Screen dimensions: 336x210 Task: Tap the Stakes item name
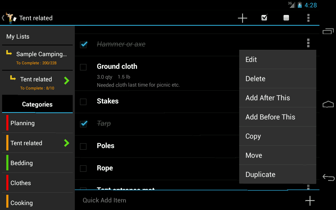point(108,101)
